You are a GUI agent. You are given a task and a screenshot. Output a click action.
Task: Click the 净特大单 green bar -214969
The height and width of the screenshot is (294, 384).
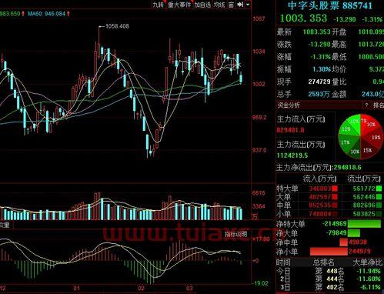(x=364, y=223)
